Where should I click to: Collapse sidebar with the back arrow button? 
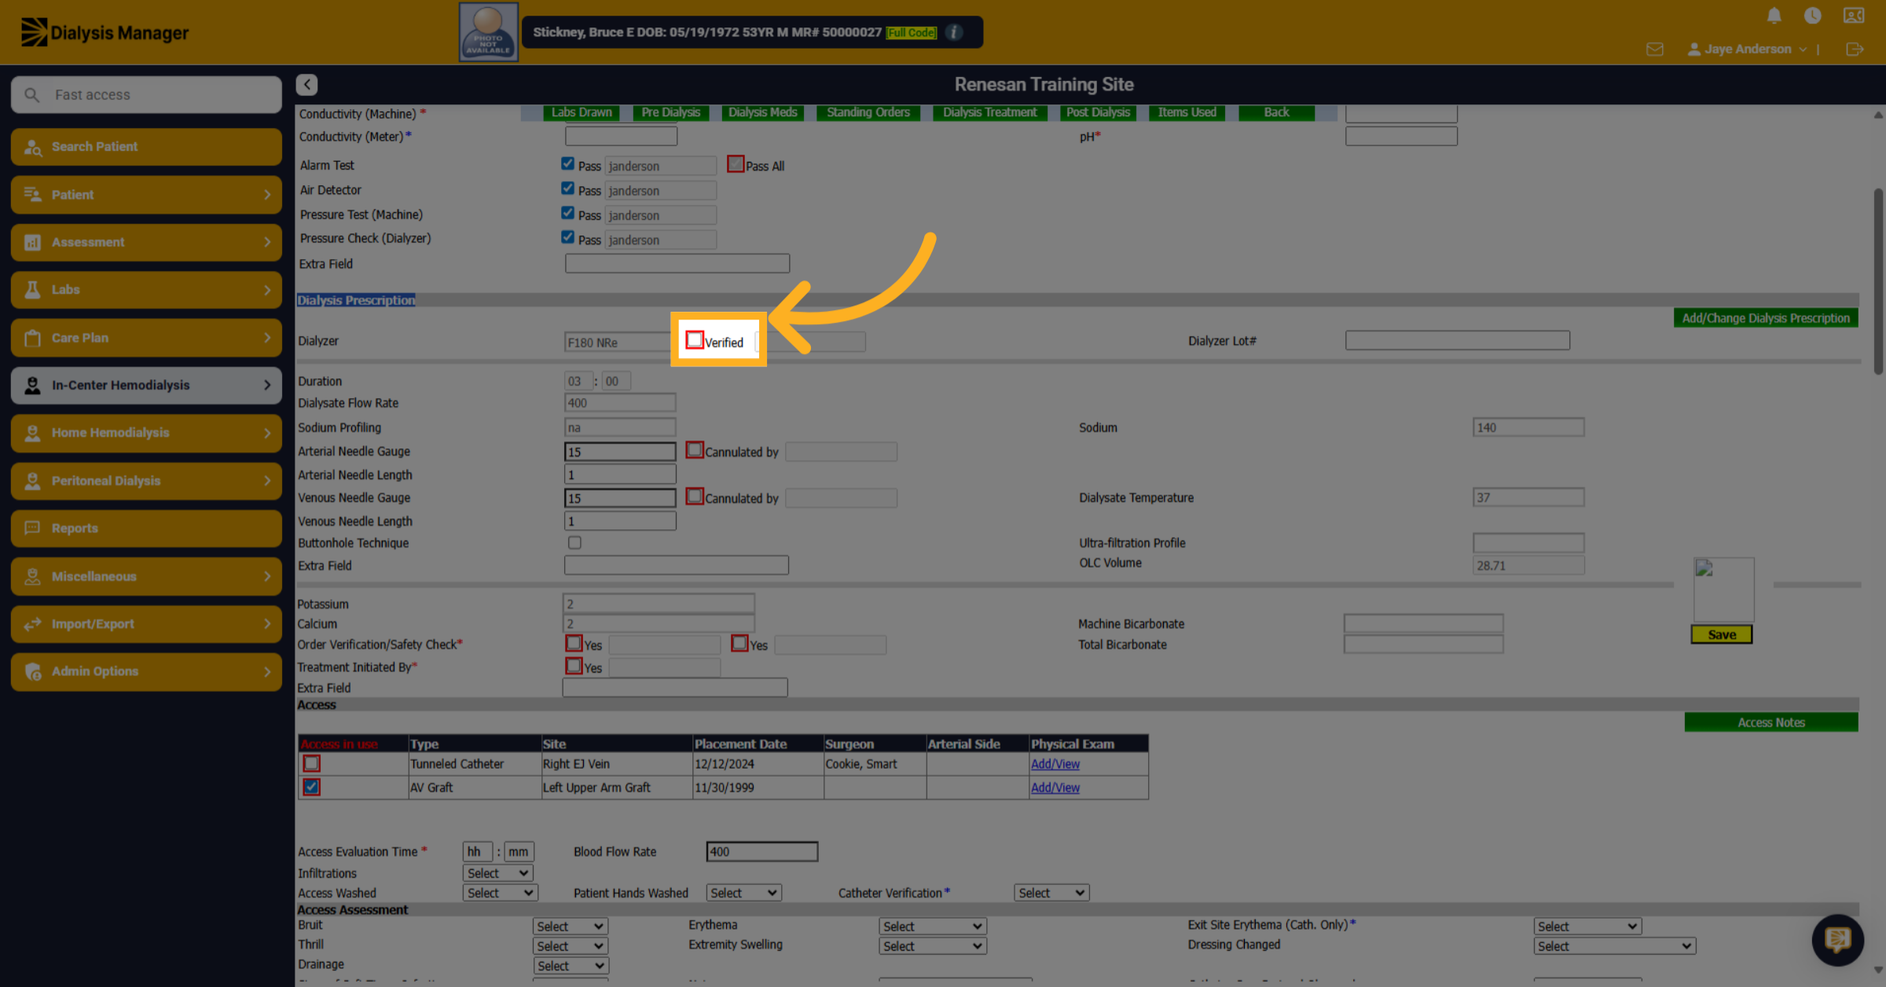(306, 85)
